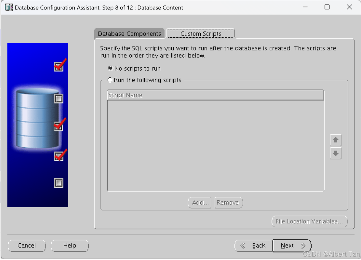The width and height of the screenshot is (361, 260).
Task: Go Back to the previous step
Action: pyautogui.click(x=254, y=245)
